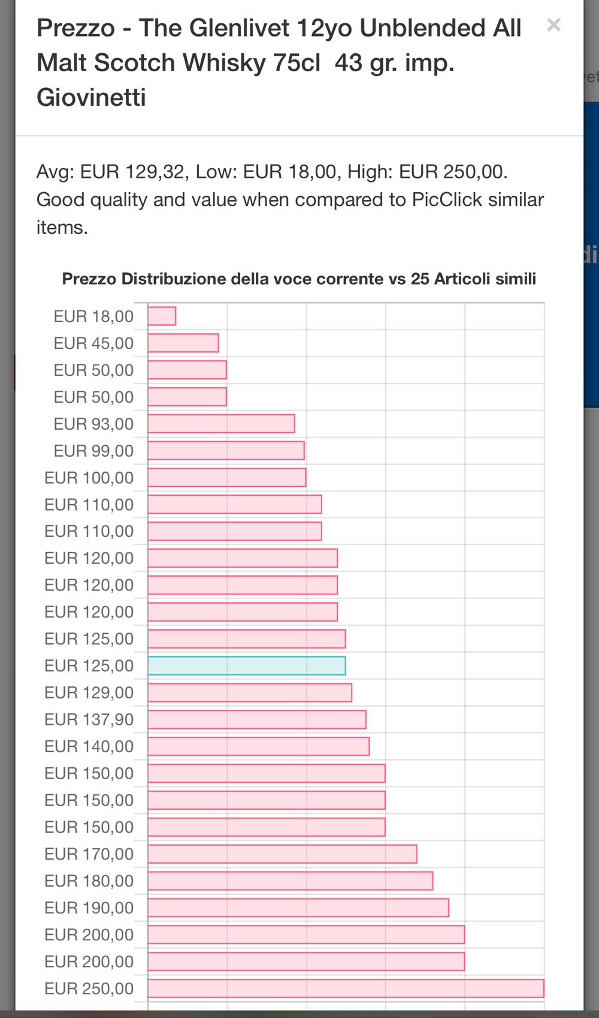Screen dimensions: 599x1018
Task: Select the EUR 18,00 lowest price bar
Action: 162,316
